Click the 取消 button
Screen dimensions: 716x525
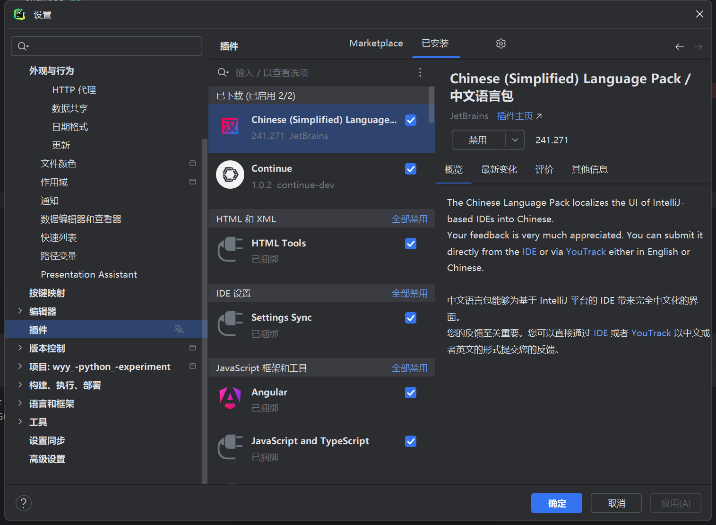(x=616, y=503)
